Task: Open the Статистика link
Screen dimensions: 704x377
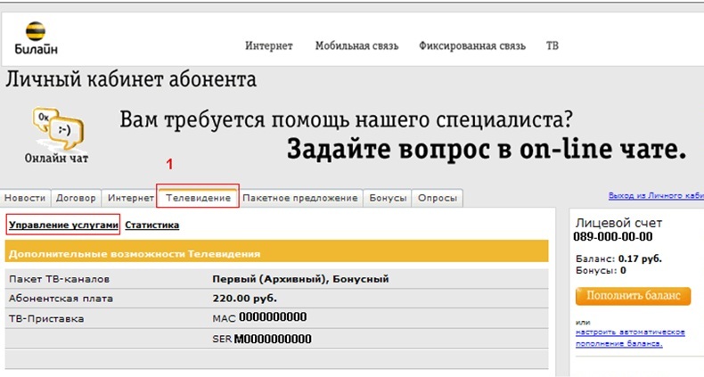Action: click(151, 225)
